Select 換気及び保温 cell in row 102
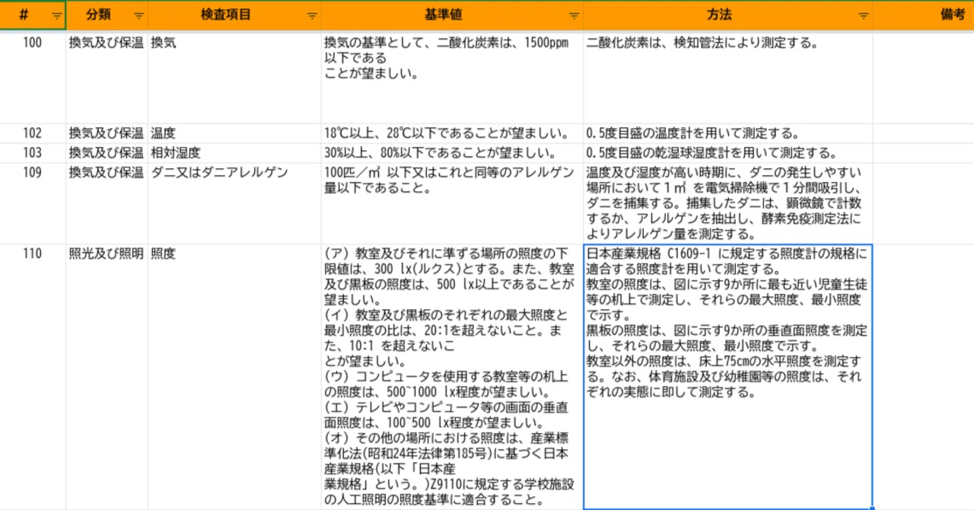974x510 pixels. pyautogui.click(x=107, y=133)
